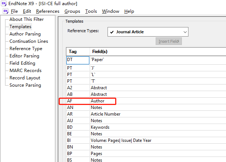Viewport: 226px width, 162px height.
Task: Click the Volume: Pages| Issue| Date Year field
Action: [158, 140]
